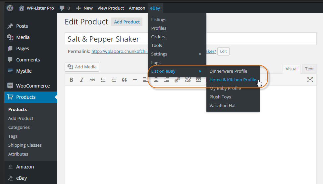Click View Product in admin bar
Image resolution: width=323 pixels, height=184 pixels.
[x=111, y=8]
